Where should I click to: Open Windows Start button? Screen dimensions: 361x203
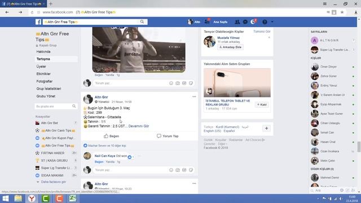[6, 198]
